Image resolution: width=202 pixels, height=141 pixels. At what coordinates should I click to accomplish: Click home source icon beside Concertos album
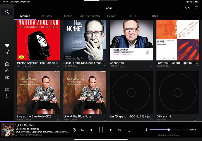click(151, 66)
